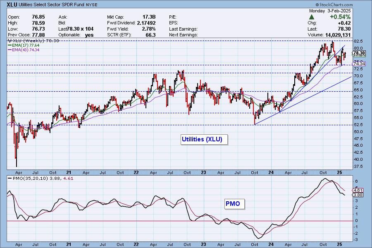Screen dimensions: 372x248
Task: Click the Ask label
Action: (x=63, y=17)
